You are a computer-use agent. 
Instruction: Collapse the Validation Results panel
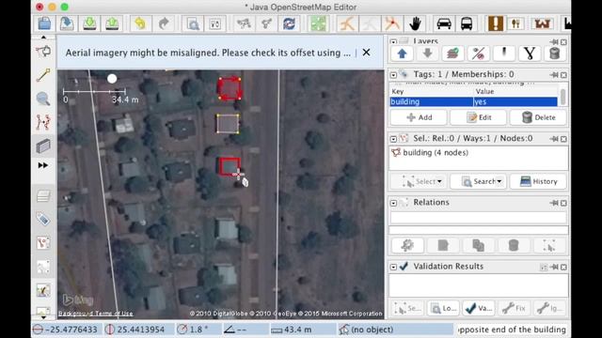(x=393, y=267)
